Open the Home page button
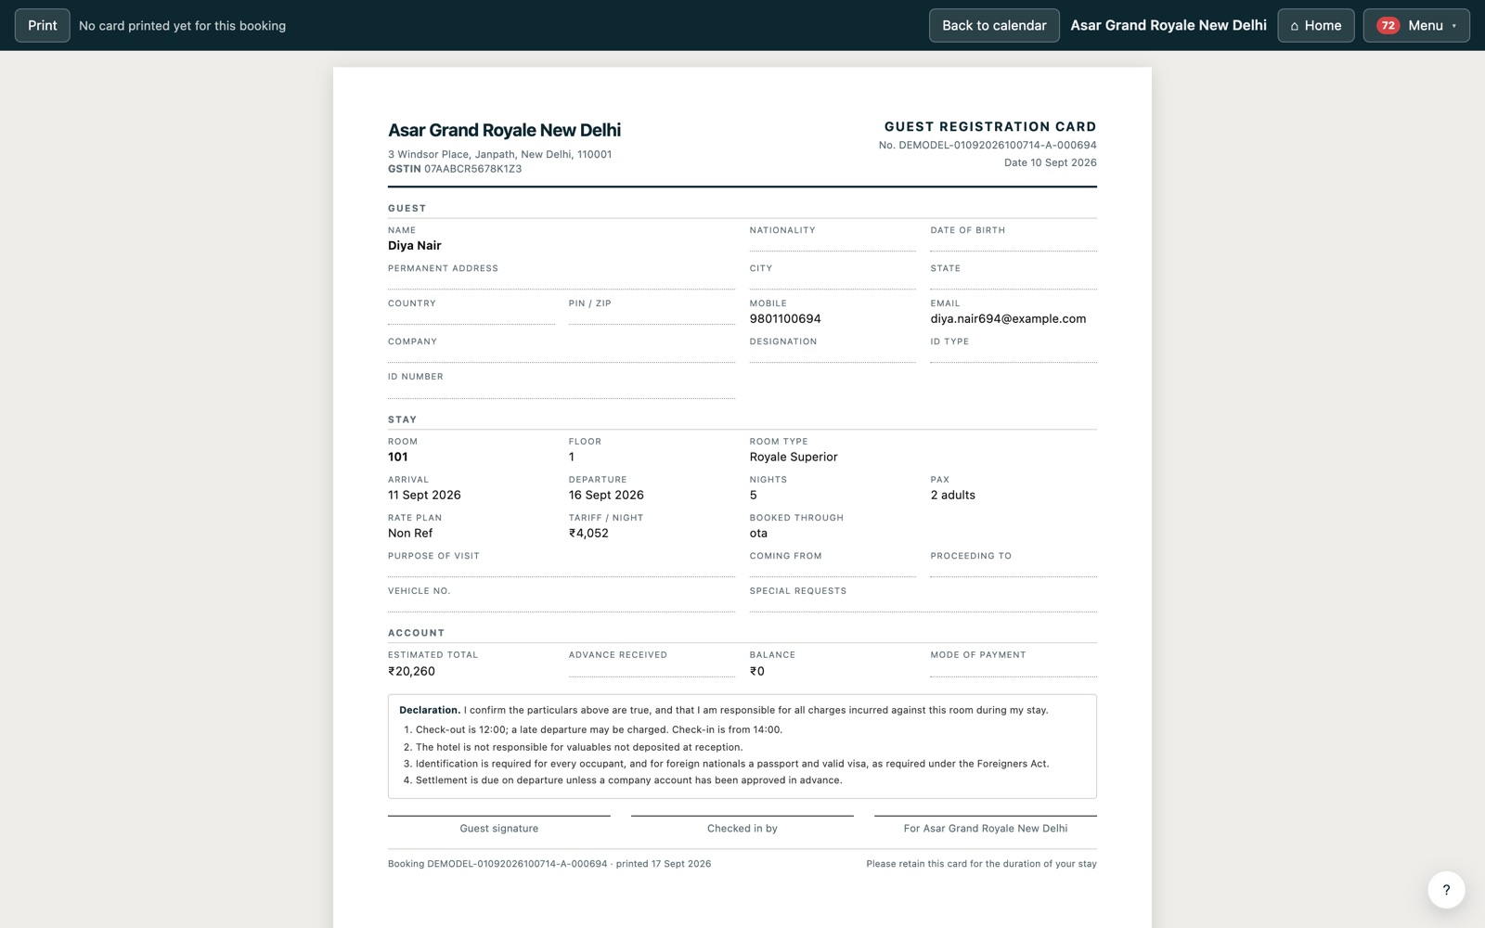Viewport: 1485px width, 928px height. click(x=1316, y=25)
